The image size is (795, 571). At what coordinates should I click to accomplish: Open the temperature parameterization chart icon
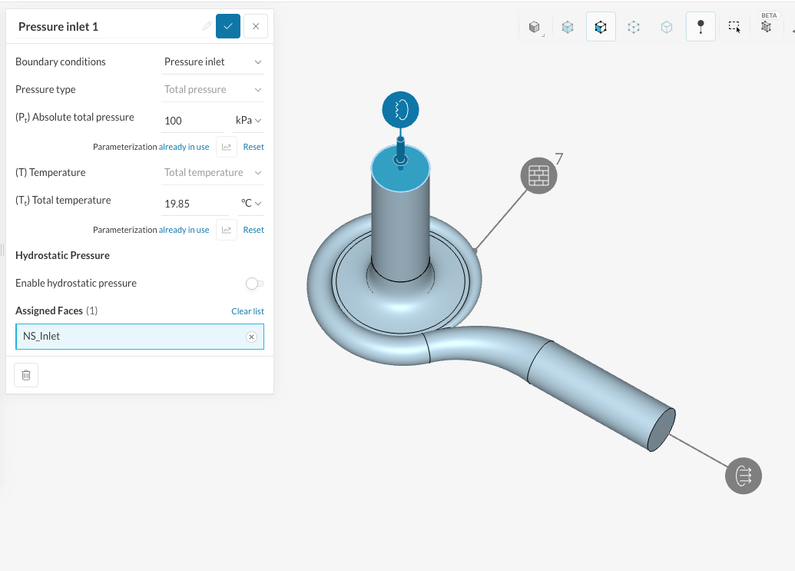[227, 231]
